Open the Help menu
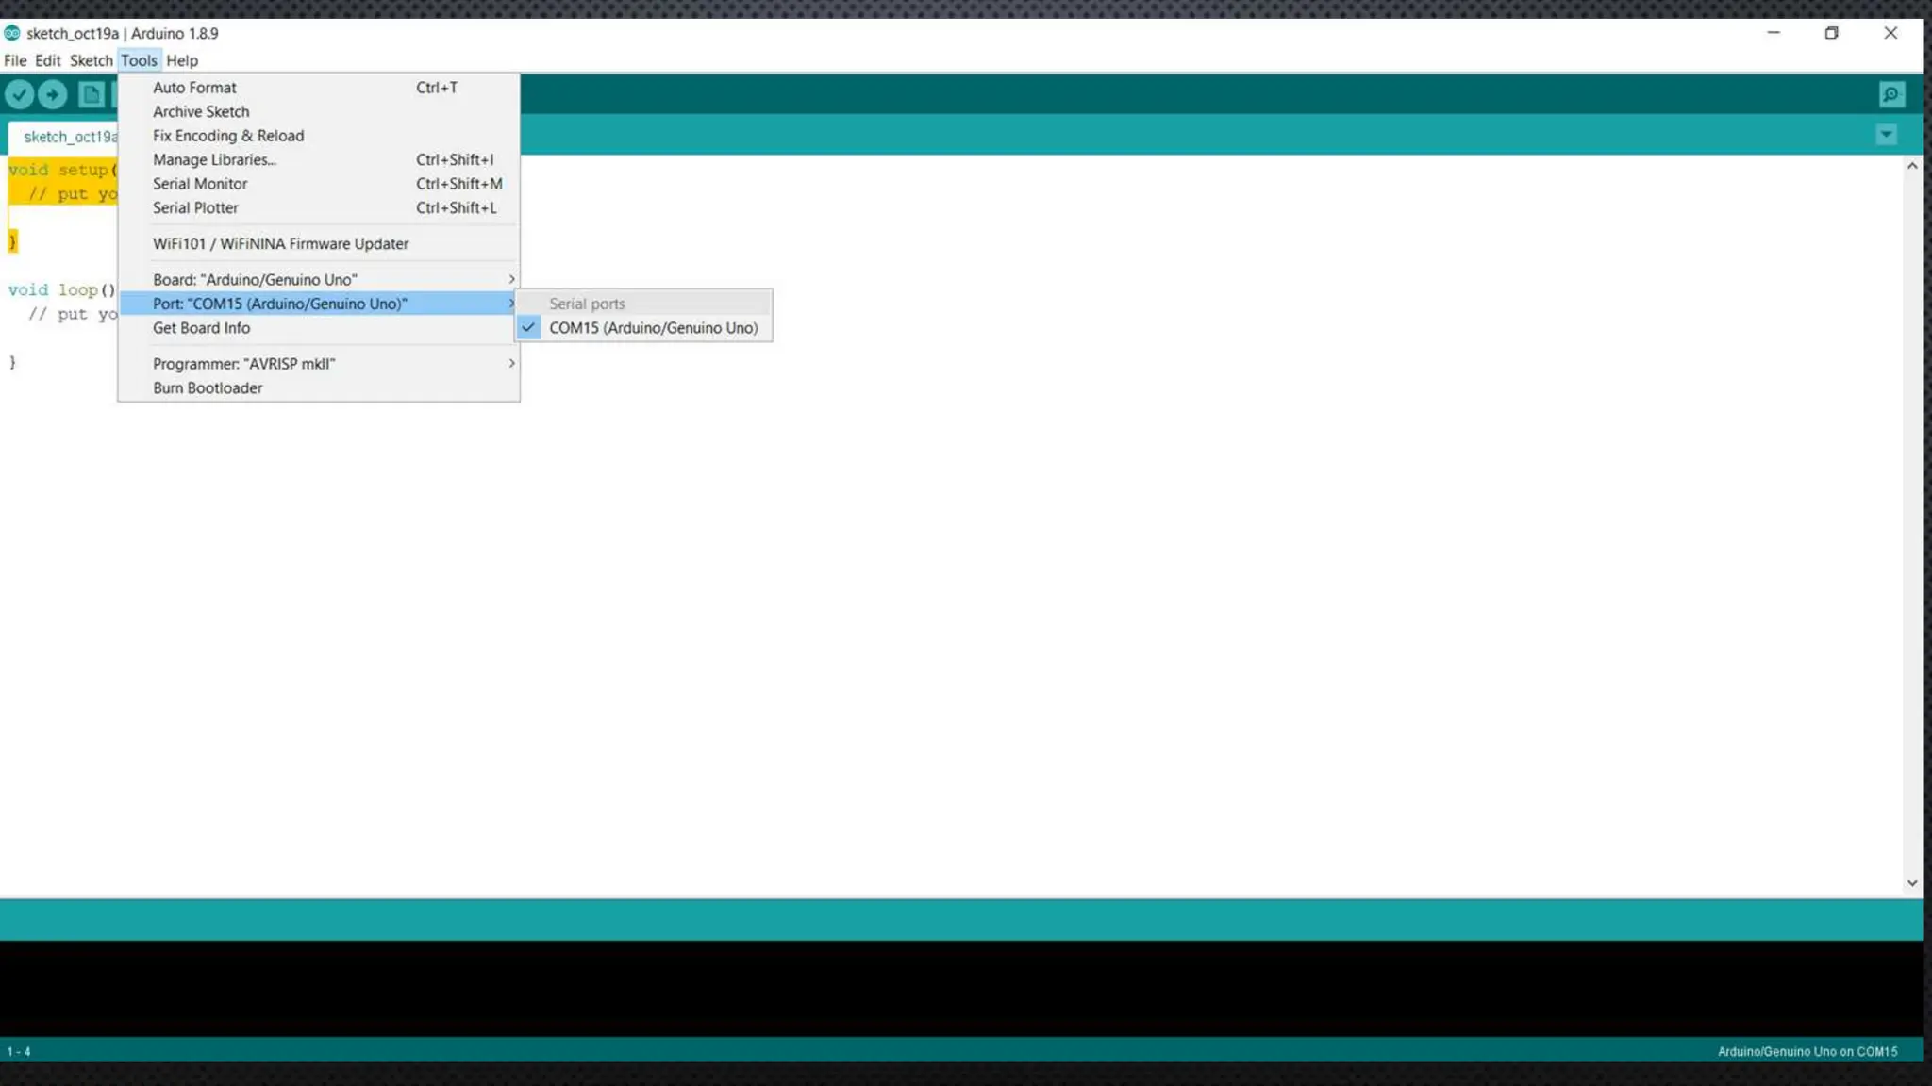Screen dimensions: 1932x1086 [x=182, y=60]
